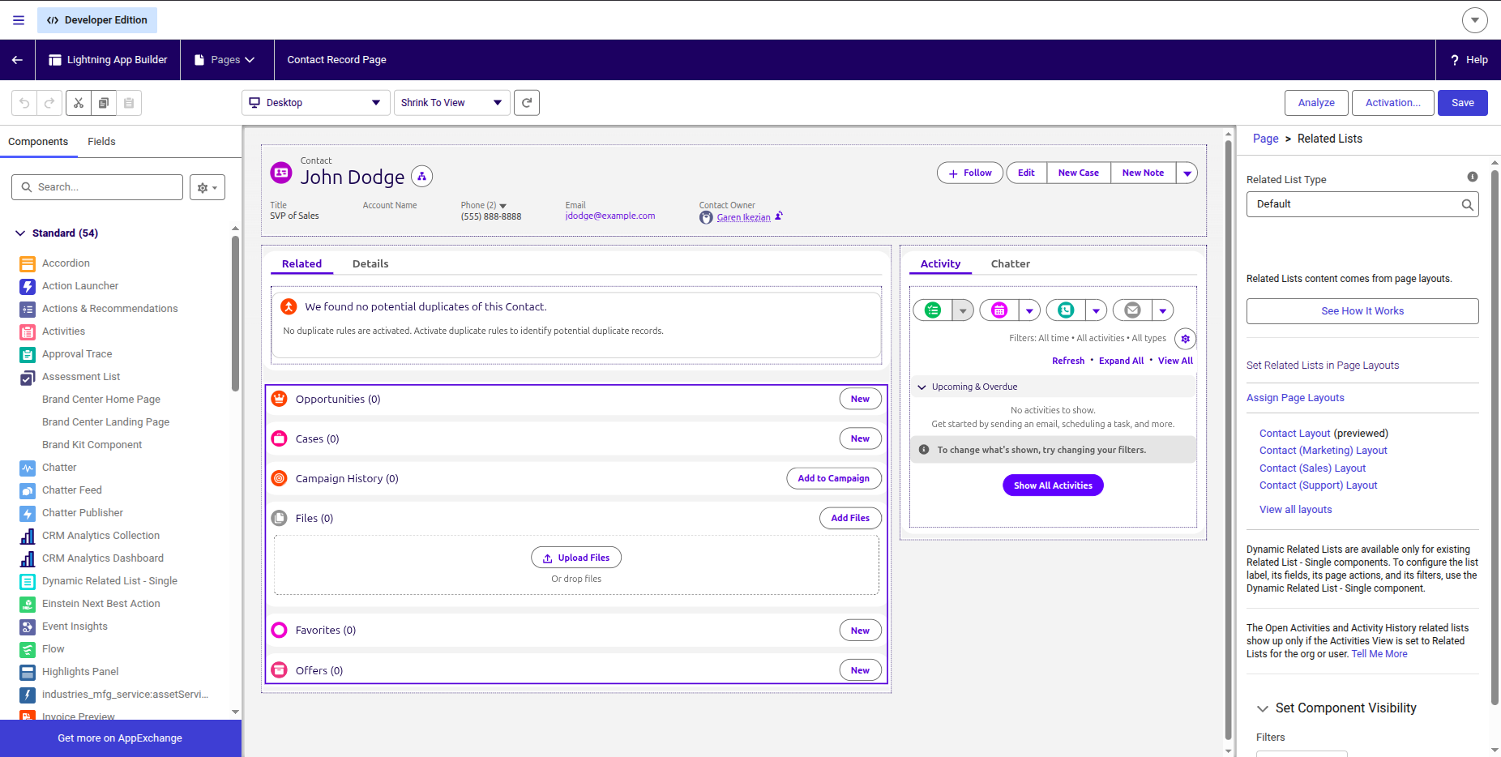Click the CRM Analytics Dashboard component icon
This screenshot has height=757, width=1501.
pos(28,558)
